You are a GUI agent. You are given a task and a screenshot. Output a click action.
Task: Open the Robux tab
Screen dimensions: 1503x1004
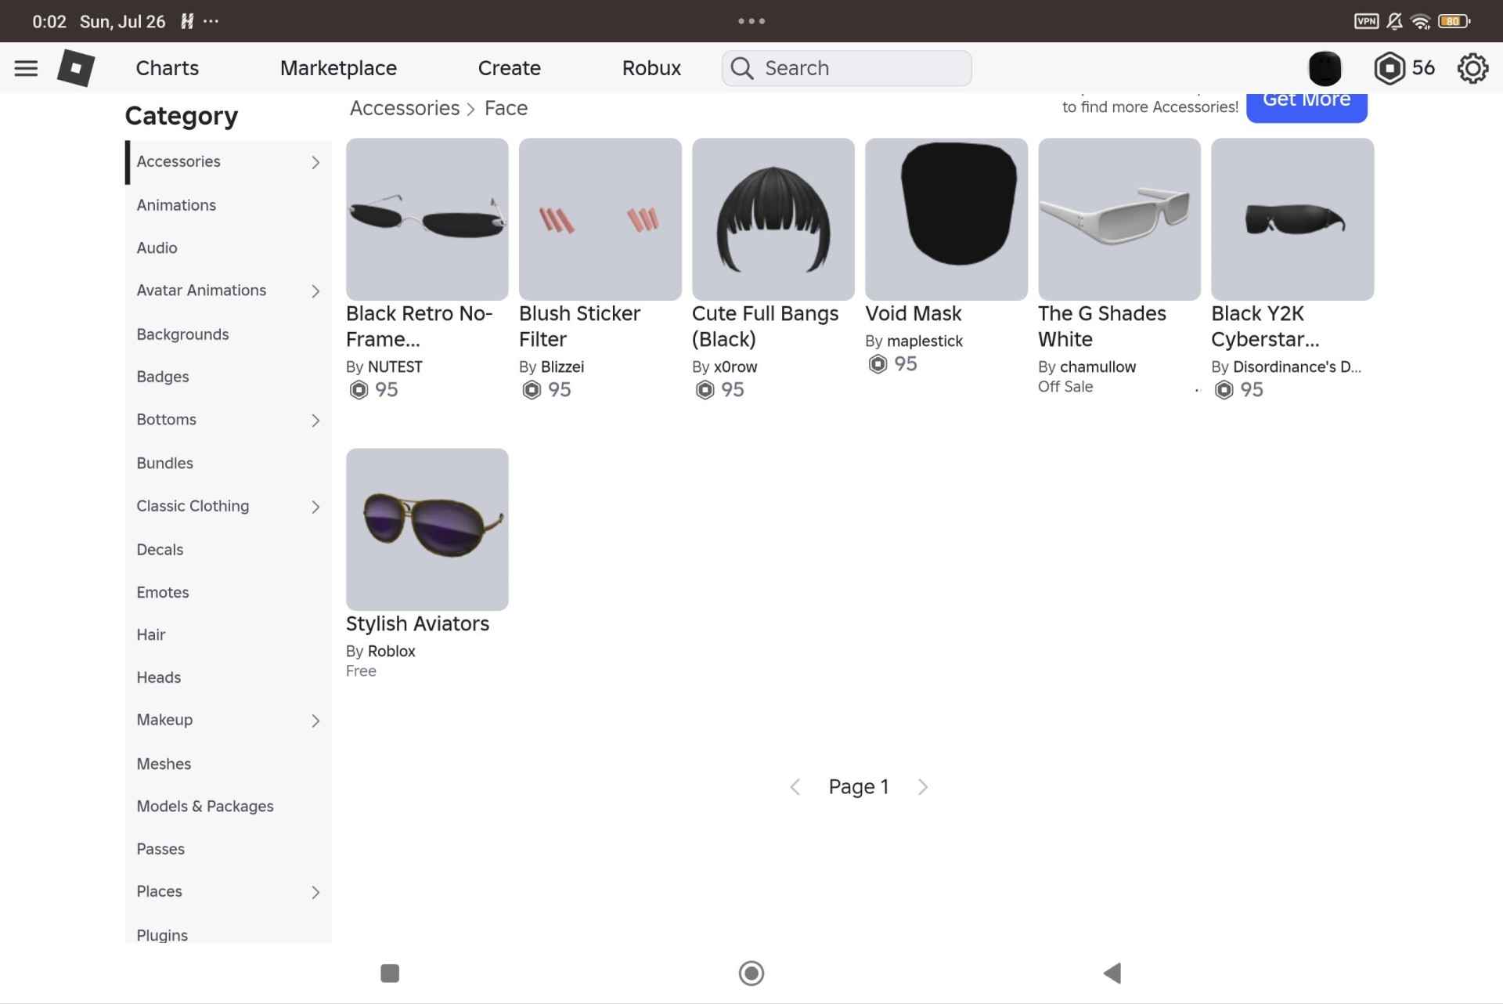(x=651, y=68)
